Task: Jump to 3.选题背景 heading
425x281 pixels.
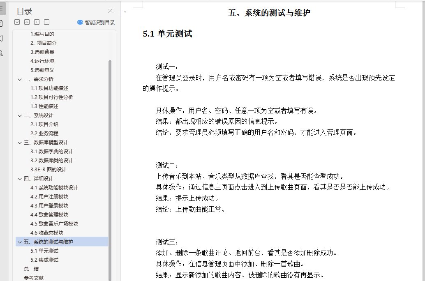Action: (42, 52)
